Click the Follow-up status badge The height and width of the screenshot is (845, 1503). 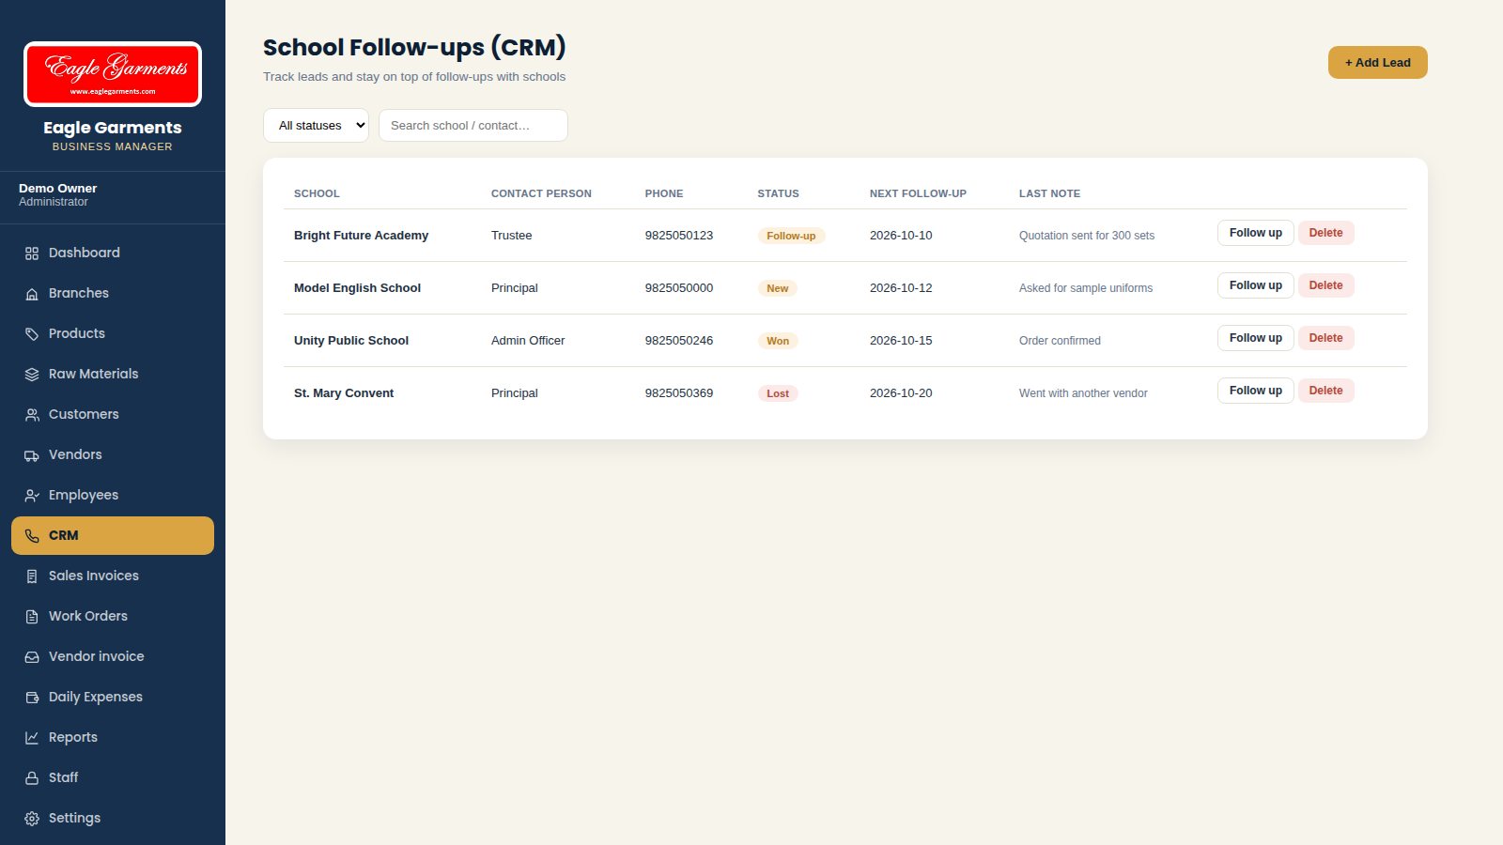(791, 236)
